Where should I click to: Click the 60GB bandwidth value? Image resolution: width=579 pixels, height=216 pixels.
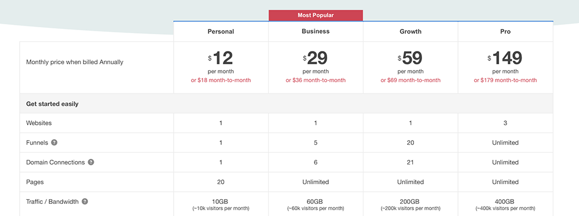[x=316, y=202]
